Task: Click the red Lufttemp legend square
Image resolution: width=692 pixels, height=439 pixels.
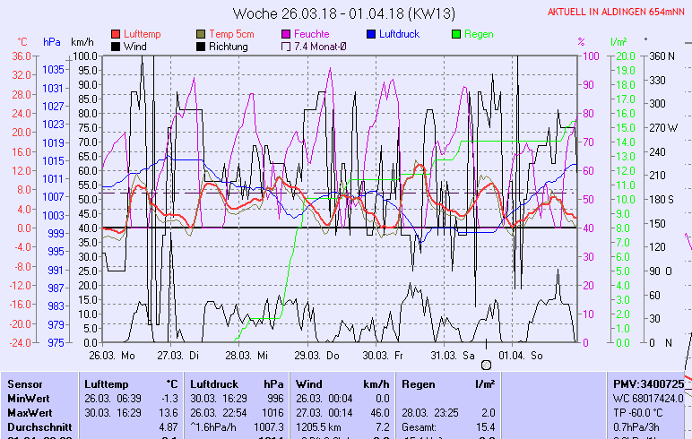Action: 117,34
